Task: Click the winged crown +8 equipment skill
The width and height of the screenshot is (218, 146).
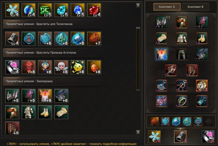Action: [45, 96]
